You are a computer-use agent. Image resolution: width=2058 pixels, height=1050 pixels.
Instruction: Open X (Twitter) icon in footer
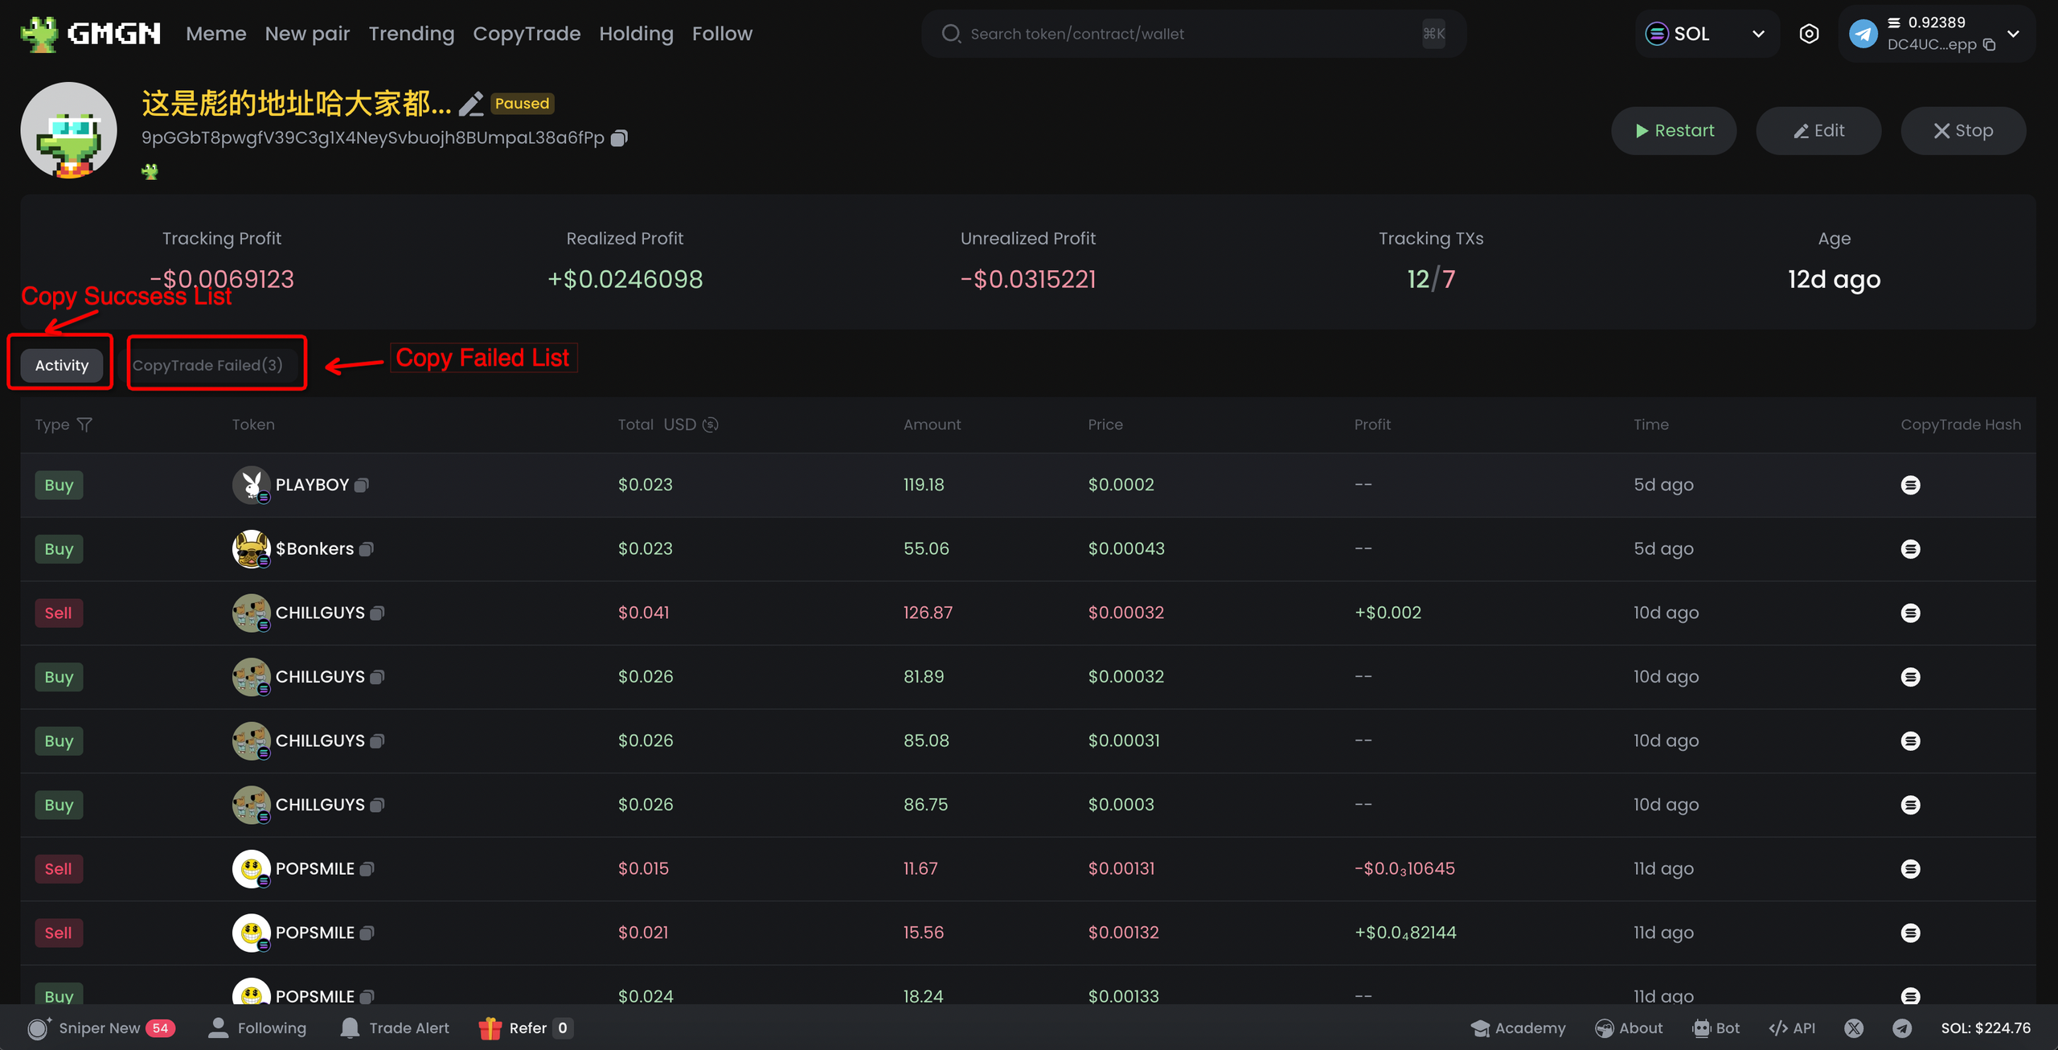[1854, 1028]
